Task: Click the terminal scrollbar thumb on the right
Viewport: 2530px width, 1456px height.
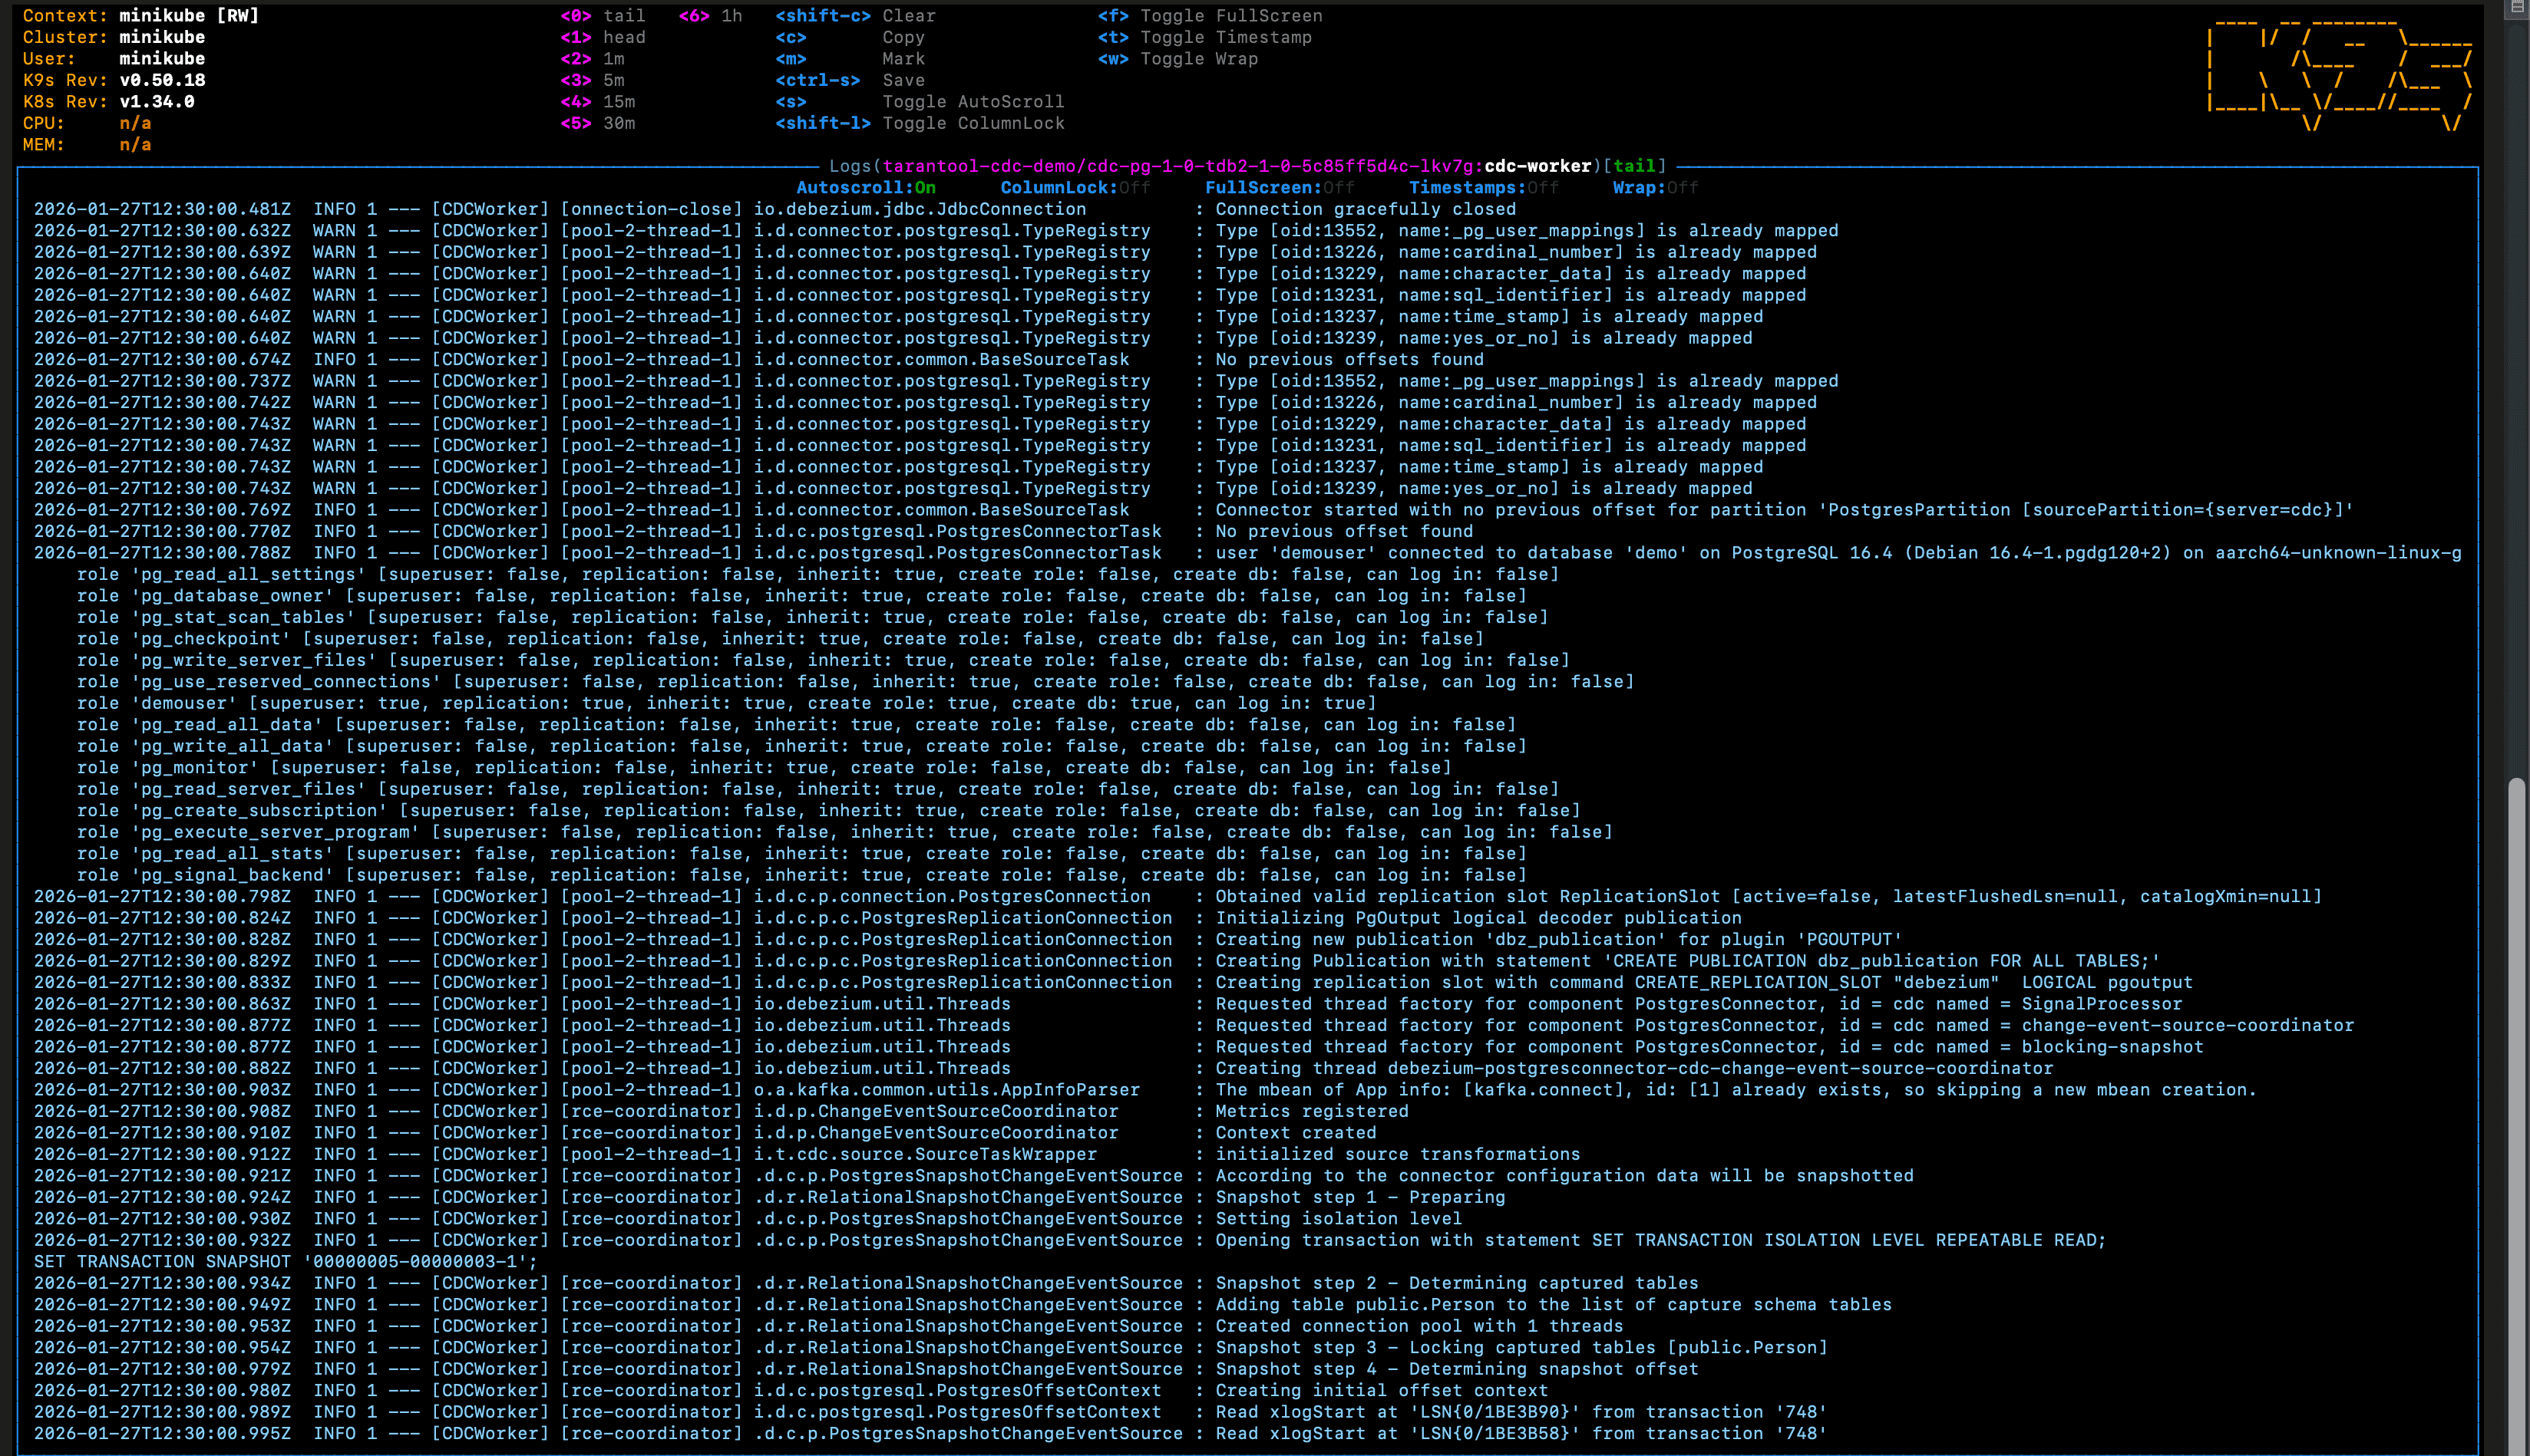Action: tap(2517, 1115)
